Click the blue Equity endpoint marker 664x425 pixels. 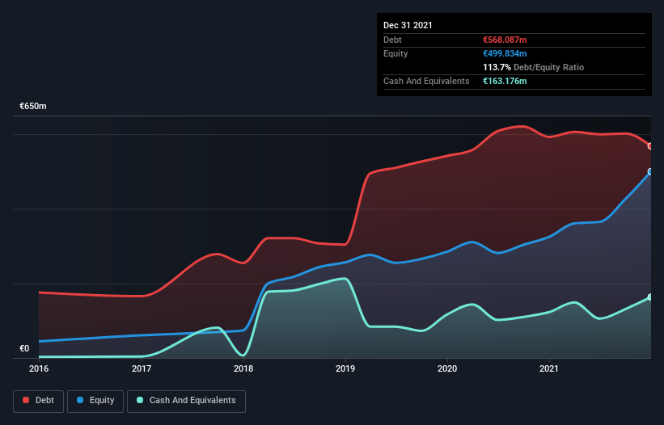click(x=650, y=171)
